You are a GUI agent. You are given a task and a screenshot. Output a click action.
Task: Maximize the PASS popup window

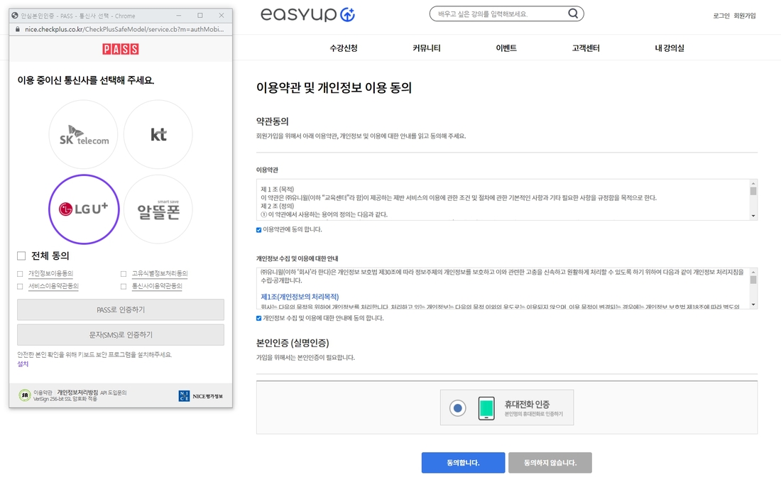(200, 16)
